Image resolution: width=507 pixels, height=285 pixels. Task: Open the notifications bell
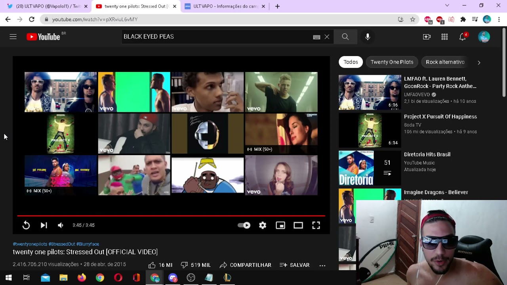(x=463, y=37)
